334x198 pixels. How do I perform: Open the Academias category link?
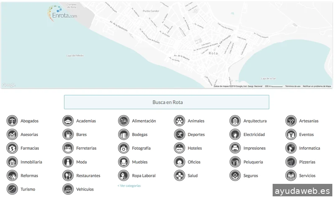(x=86, y=121)
